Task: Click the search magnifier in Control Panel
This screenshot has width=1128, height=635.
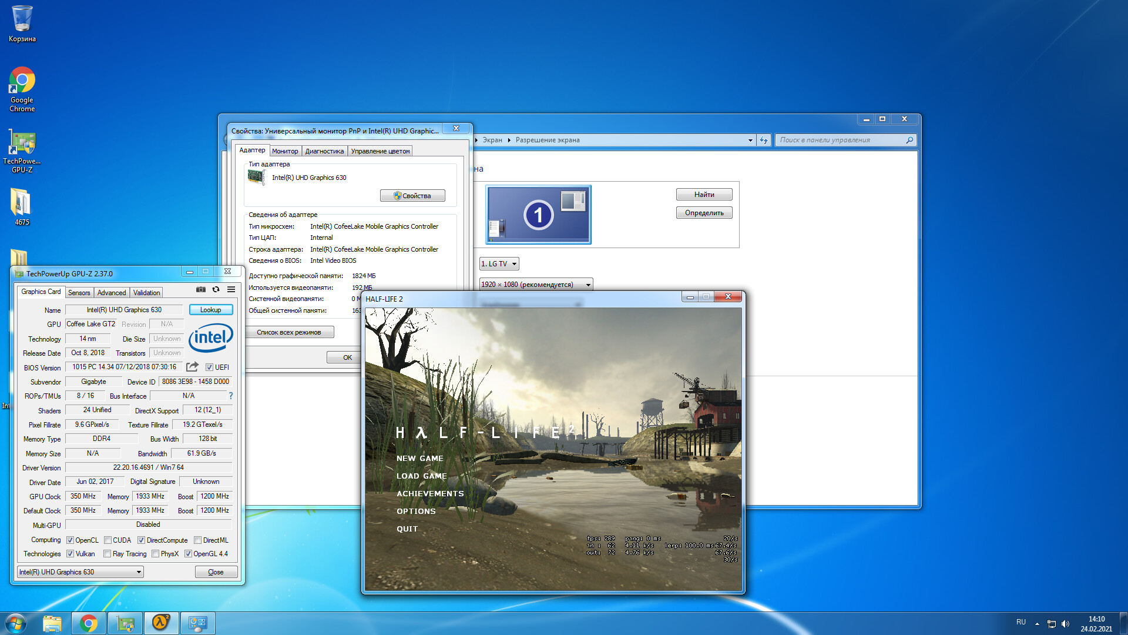Action: coord(909,140)
